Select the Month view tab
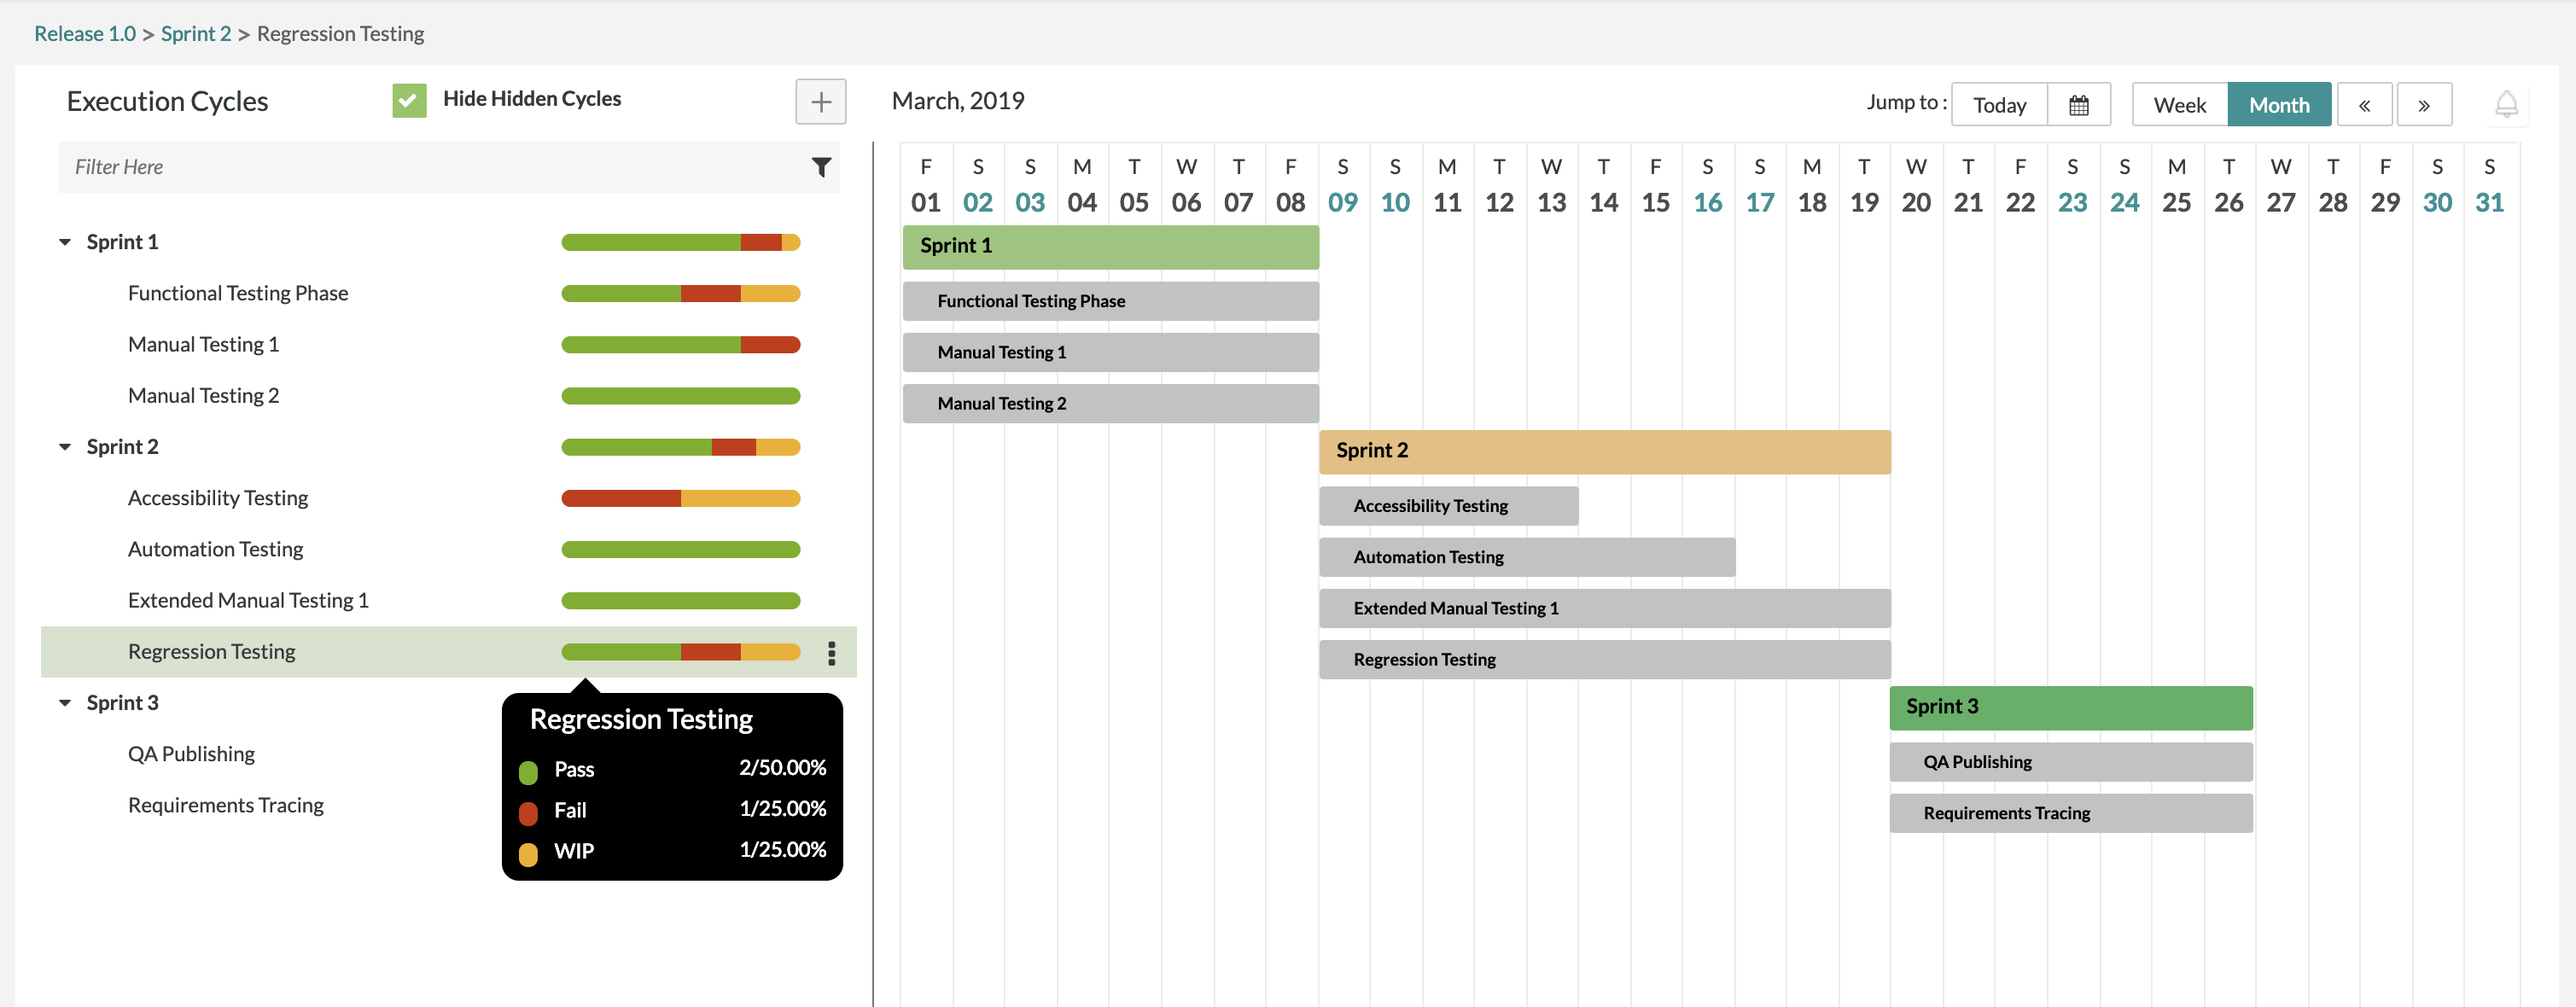The width and height of the screenshot is (2576, 1007). [2278, 105]
